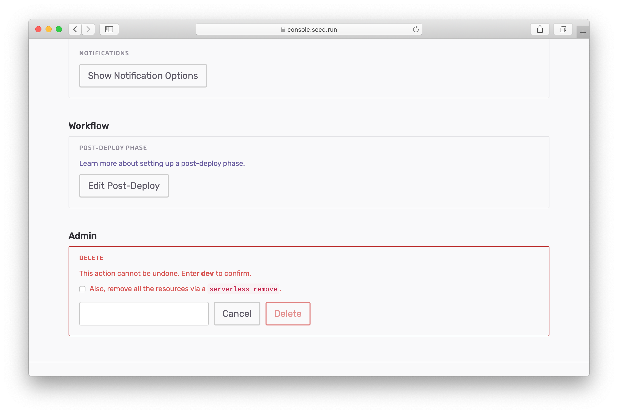Minimize the window with yellow button

click(49, 29)
